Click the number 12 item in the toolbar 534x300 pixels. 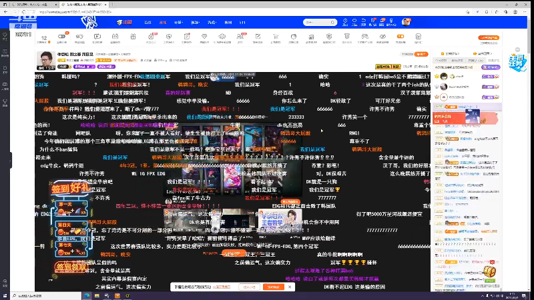44,39
